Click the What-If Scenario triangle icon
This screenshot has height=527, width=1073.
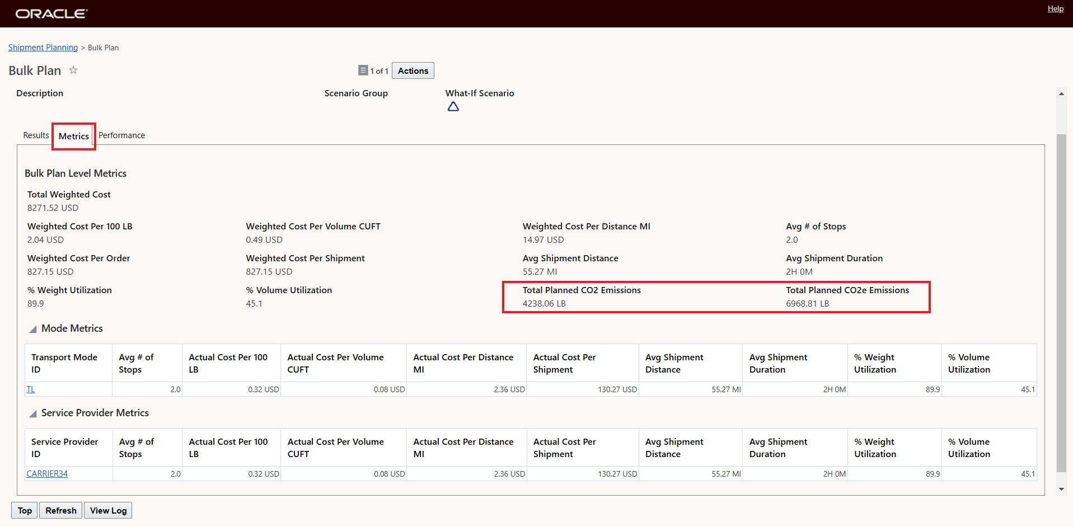453,106
